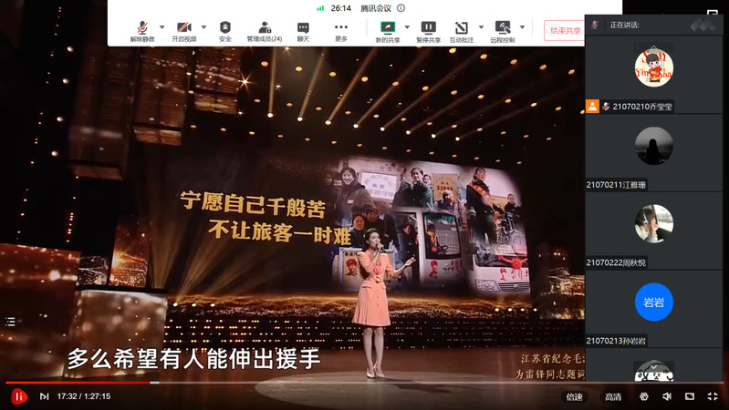
Task: Pause the video with the red play button
Action: click(x=18, y=396)
